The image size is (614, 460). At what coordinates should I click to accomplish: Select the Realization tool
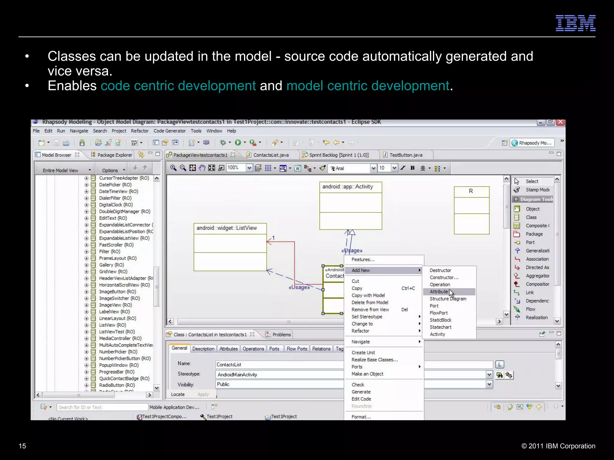click(x=536, y=317)
